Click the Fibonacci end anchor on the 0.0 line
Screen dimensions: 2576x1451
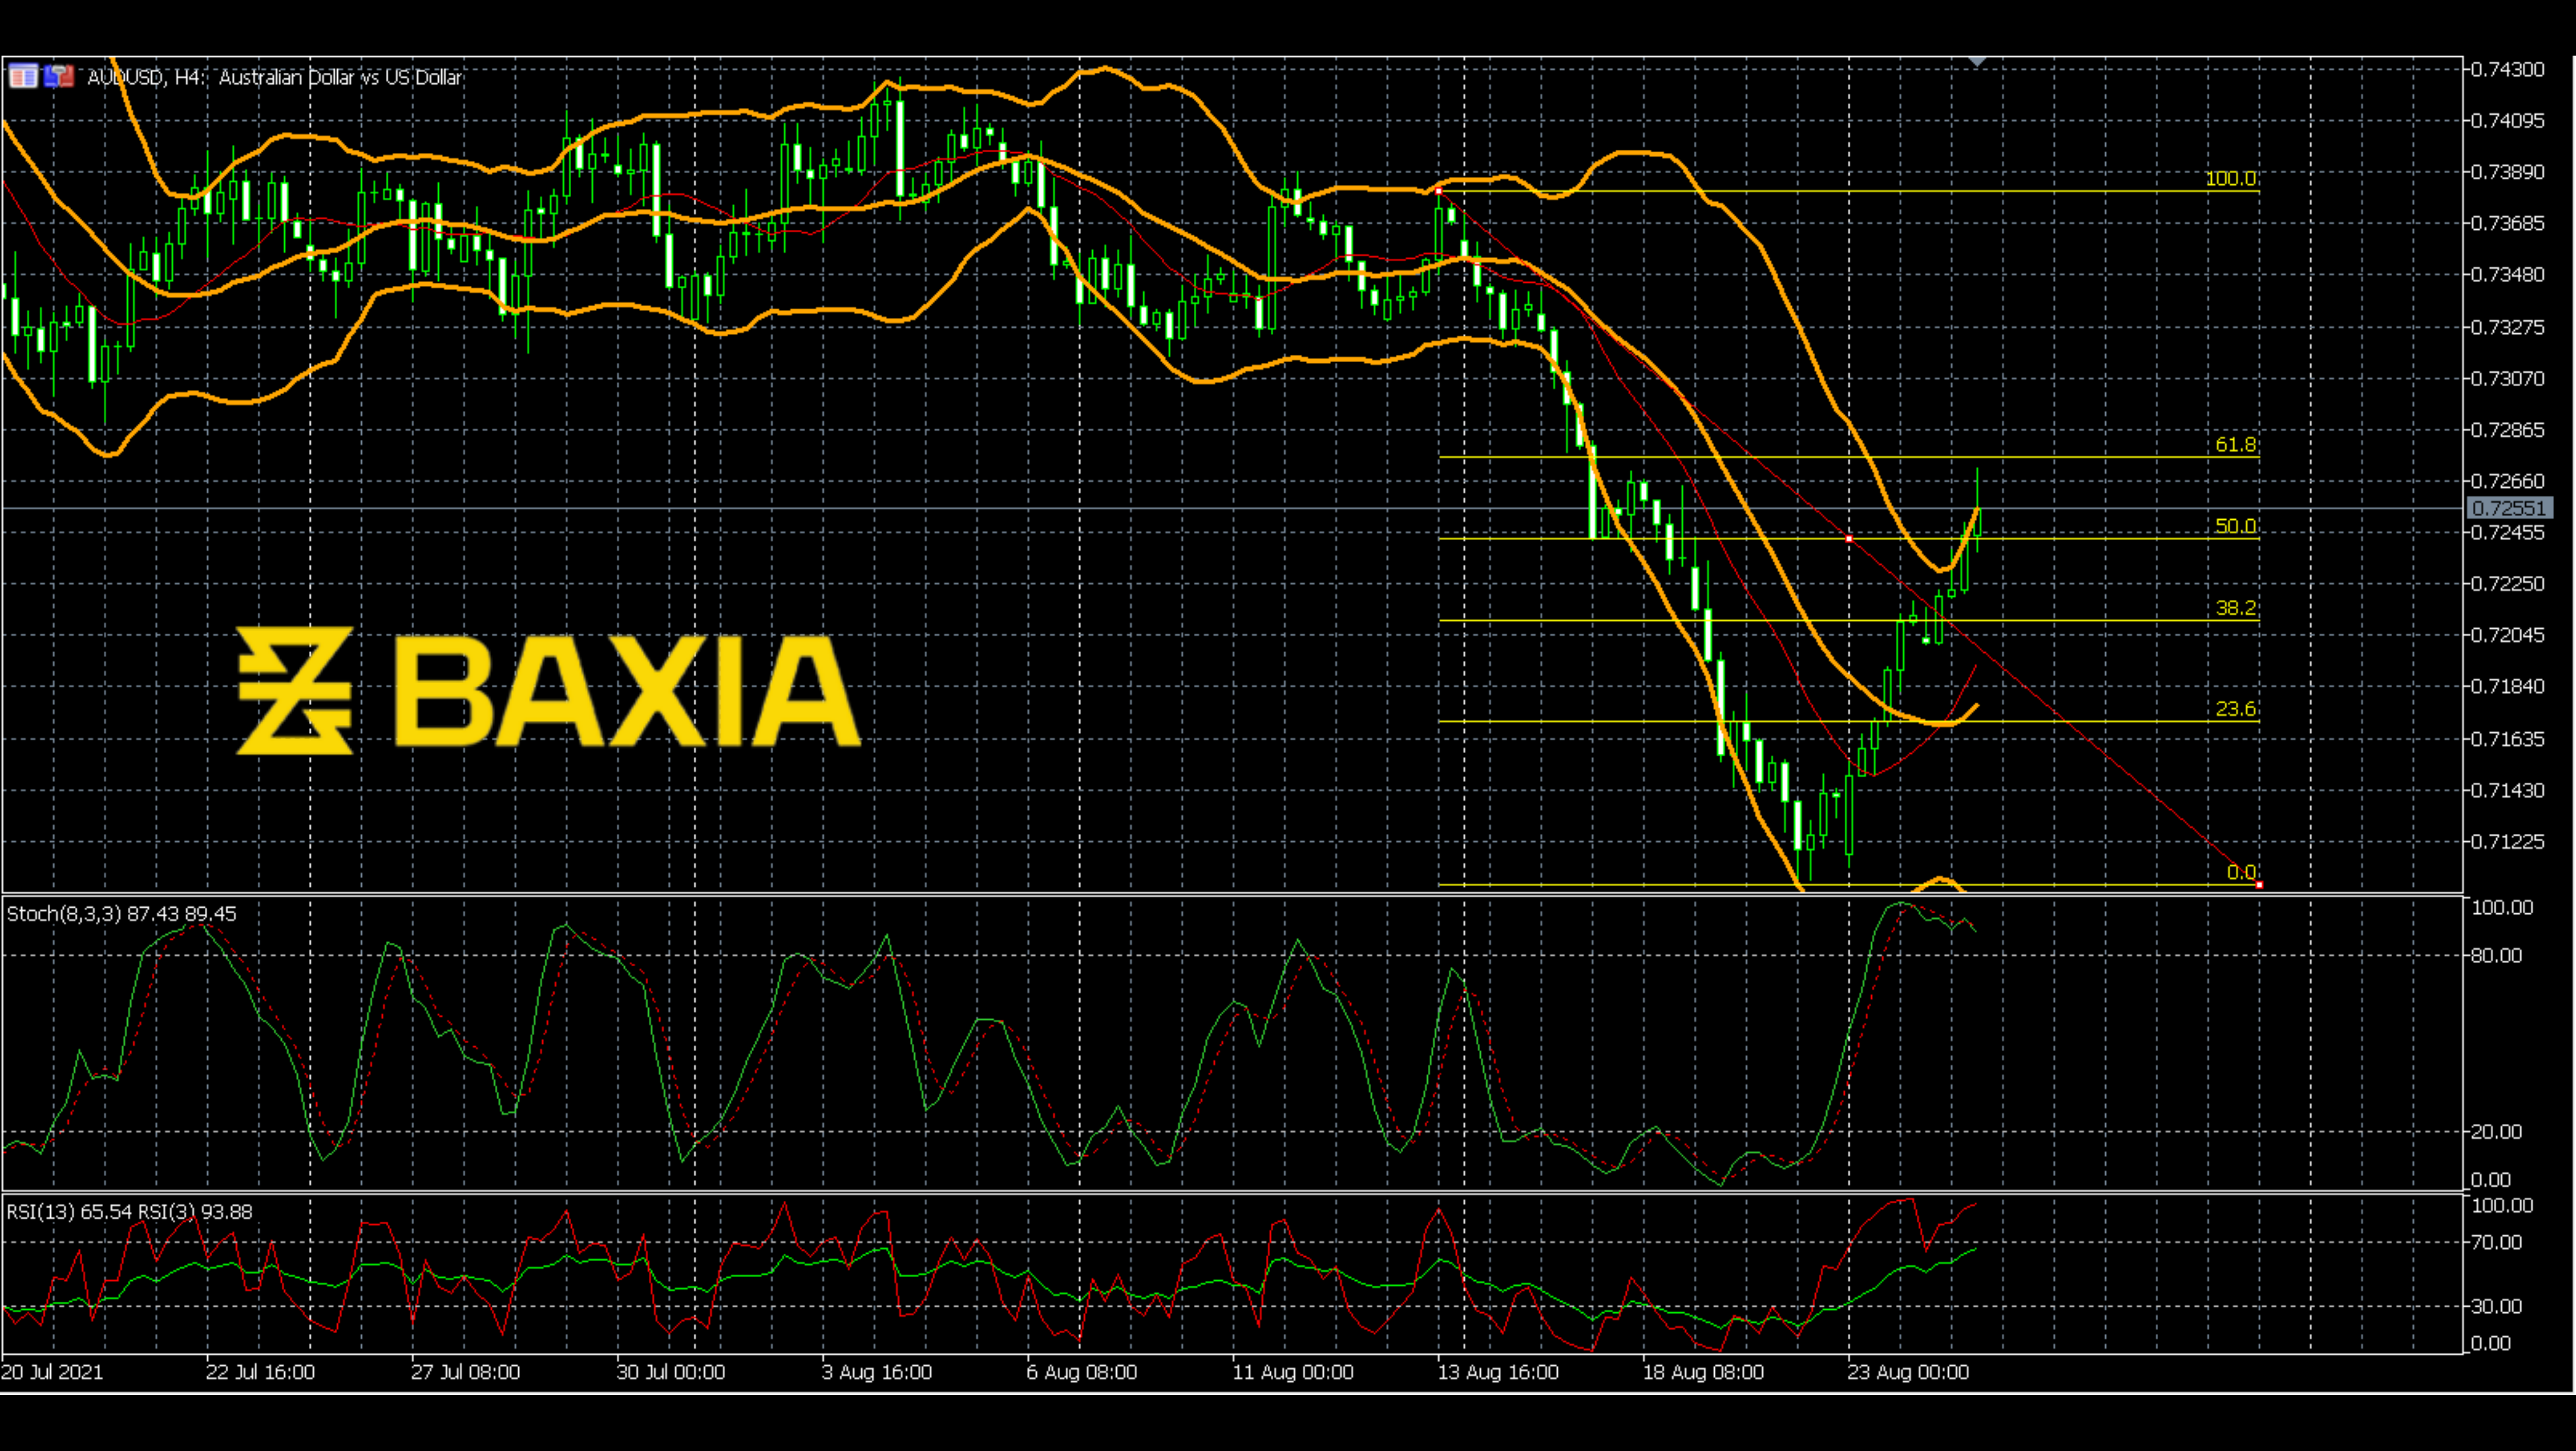2259,885
